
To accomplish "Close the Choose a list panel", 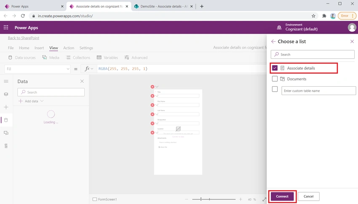I will (352, 42).
